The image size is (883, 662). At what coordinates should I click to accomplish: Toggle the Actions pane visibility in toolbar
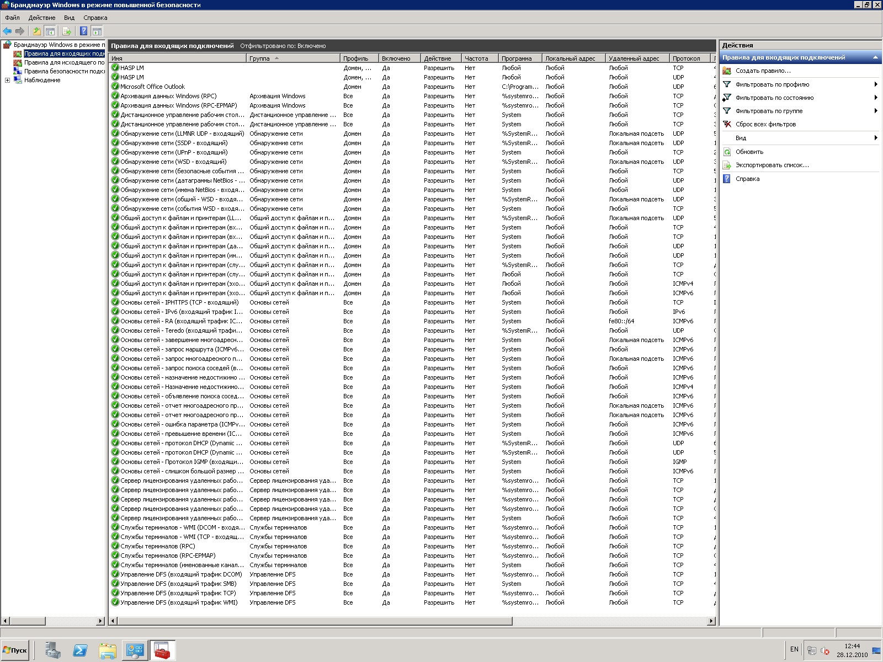(x=97, y=31)
